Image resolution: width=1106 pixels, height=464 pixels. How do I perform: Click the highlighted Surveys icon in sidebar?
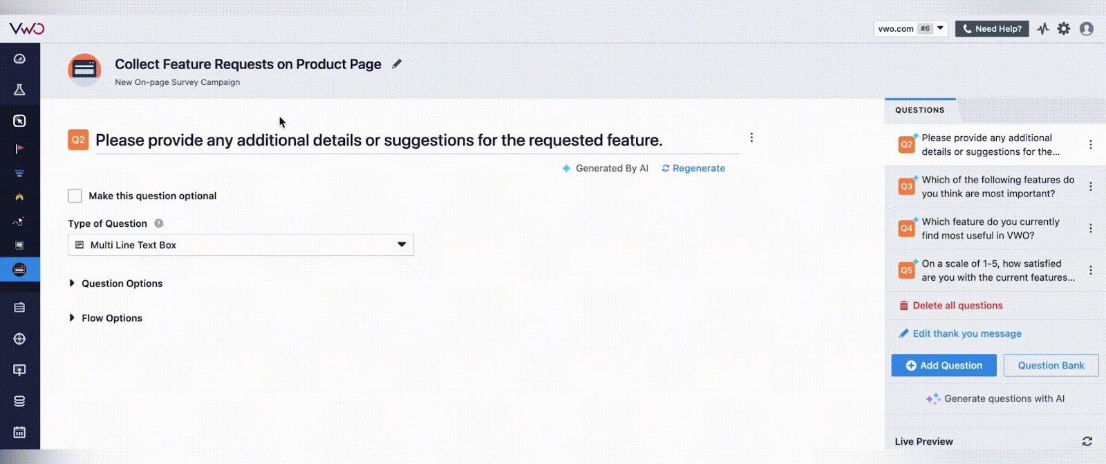click(x=19, y=270)
